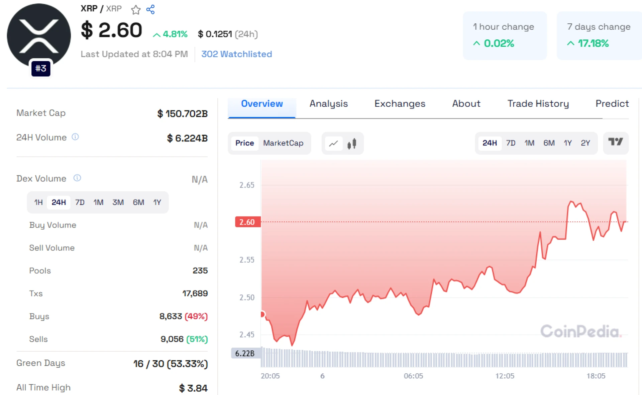Click info icon beside 24H Volume
Viewport: 642px width, 395px height.
point(76,137)
